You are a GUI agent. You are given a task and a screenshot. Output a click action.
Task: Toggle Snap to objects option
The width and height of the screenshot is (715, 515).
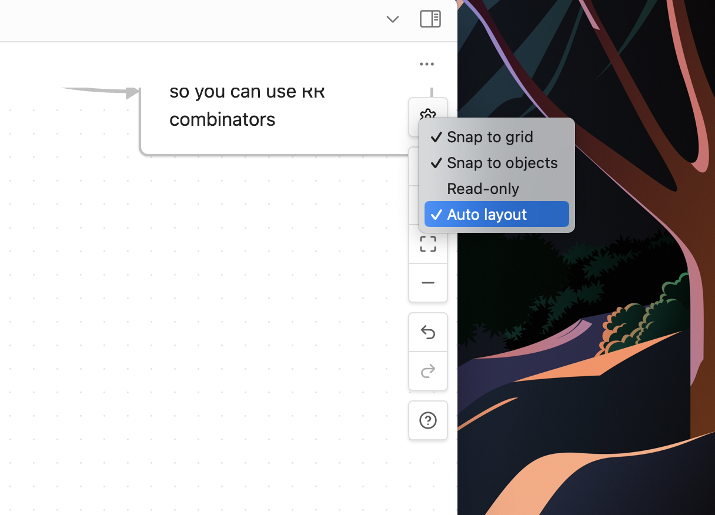click(497, 163)
